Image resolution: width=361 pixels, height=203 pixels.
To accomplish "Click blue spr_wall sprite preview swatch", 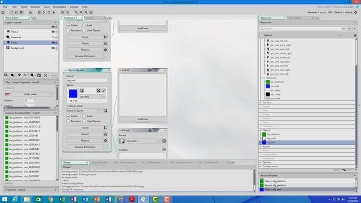I will [x=73, y=94].
